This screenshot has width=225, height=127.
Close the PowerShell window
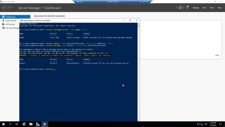[x=137, y=20]
